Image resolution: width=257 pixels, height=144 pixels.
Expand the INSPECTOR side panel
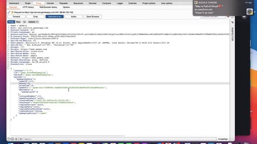[x=232, y=34]
